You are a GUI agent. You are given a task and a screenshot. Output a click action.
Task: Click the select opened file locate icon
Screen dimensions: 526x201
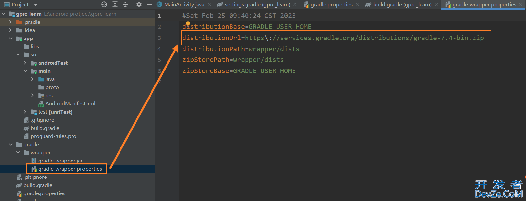(104, 4)
